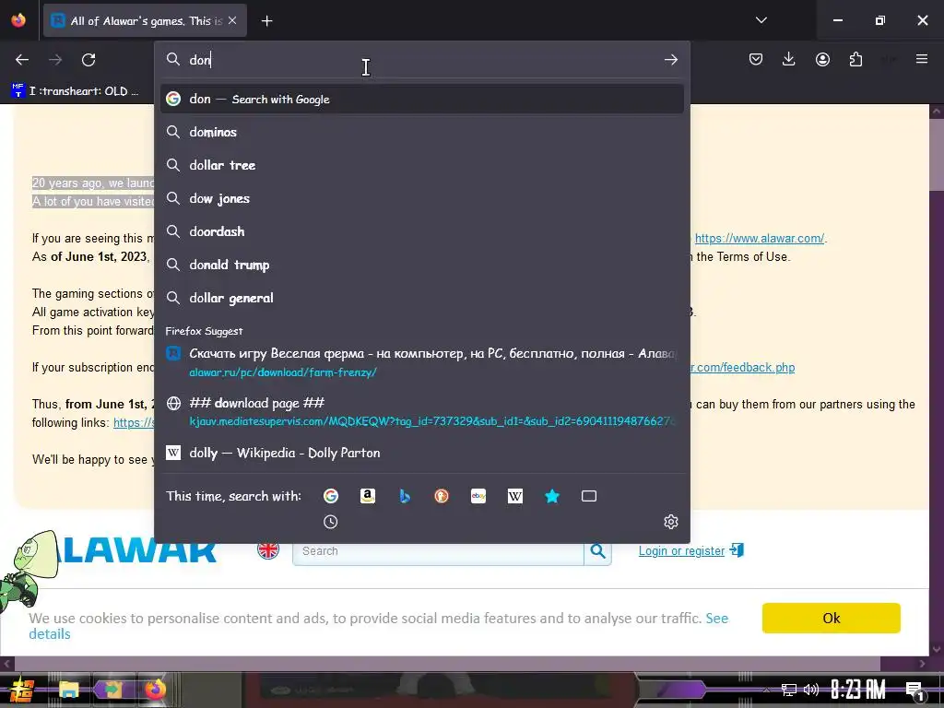This screenshot has height=708, width=944.
Task: Open the '## download page ##' suggestion
Action: click(x=422, y=412)
